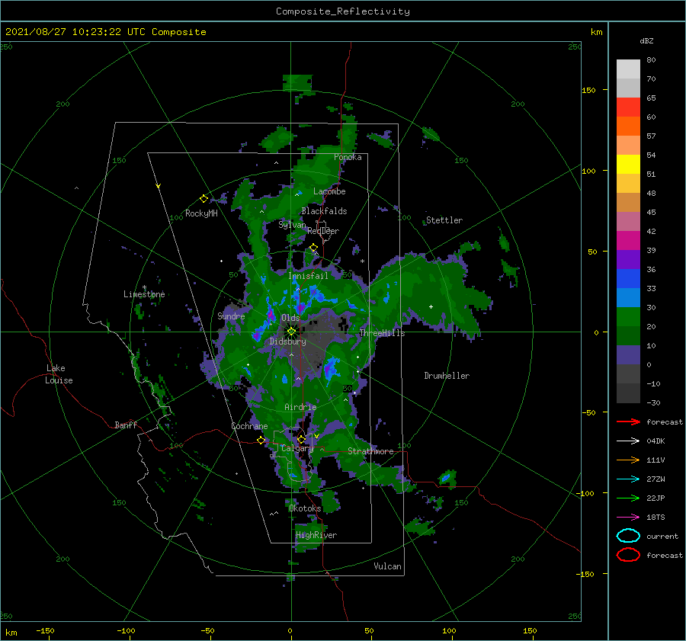Image resolution: width=686 pixels, height=641 pixels.
Task: Click the Stettler town label
Action: (x=444, y=220)
